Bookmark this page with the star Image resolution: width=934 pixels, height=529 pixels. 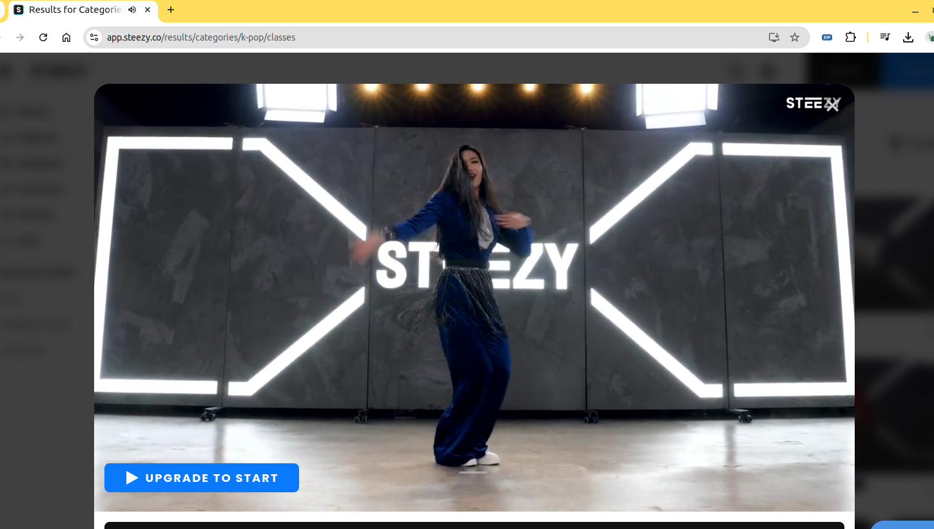coord(795,37)
